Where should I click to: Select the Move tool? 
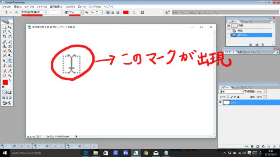[x=10, y=27]
